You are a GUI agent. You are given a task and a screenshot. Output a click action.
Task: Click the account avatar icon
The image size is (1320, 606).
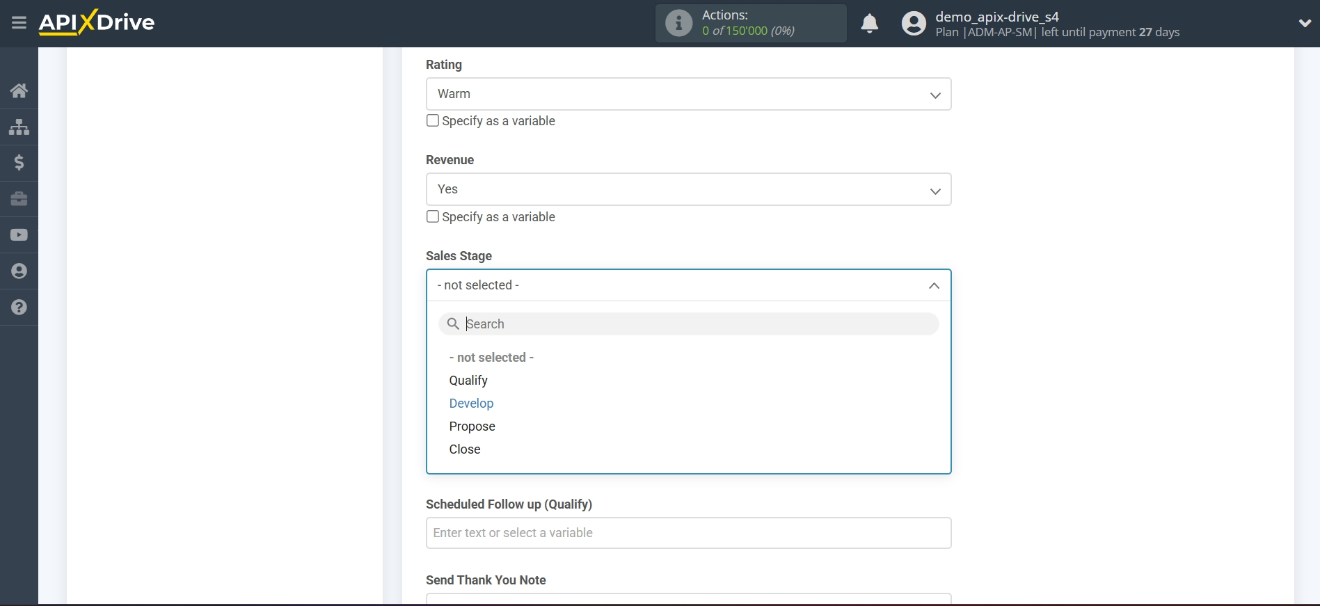tap(914, 24)
